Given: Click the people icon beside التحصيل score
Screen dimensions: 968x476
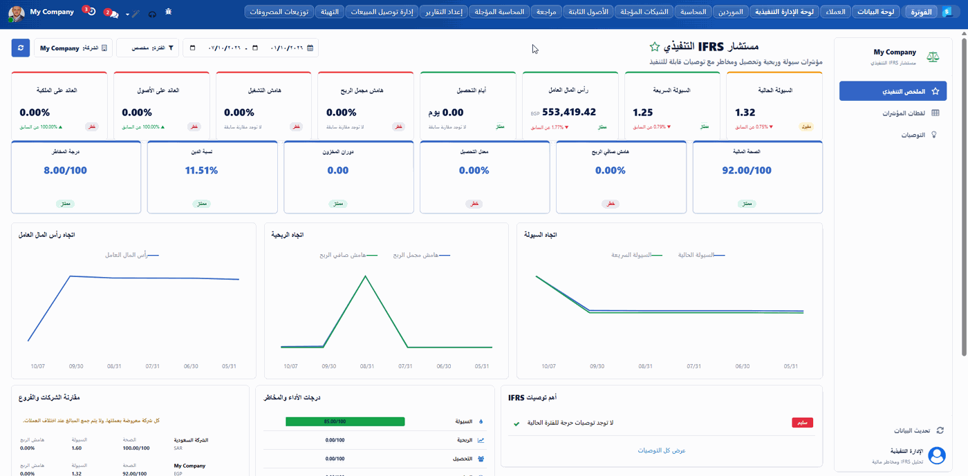Looking at the screenshot, I should tap(481, 459).
